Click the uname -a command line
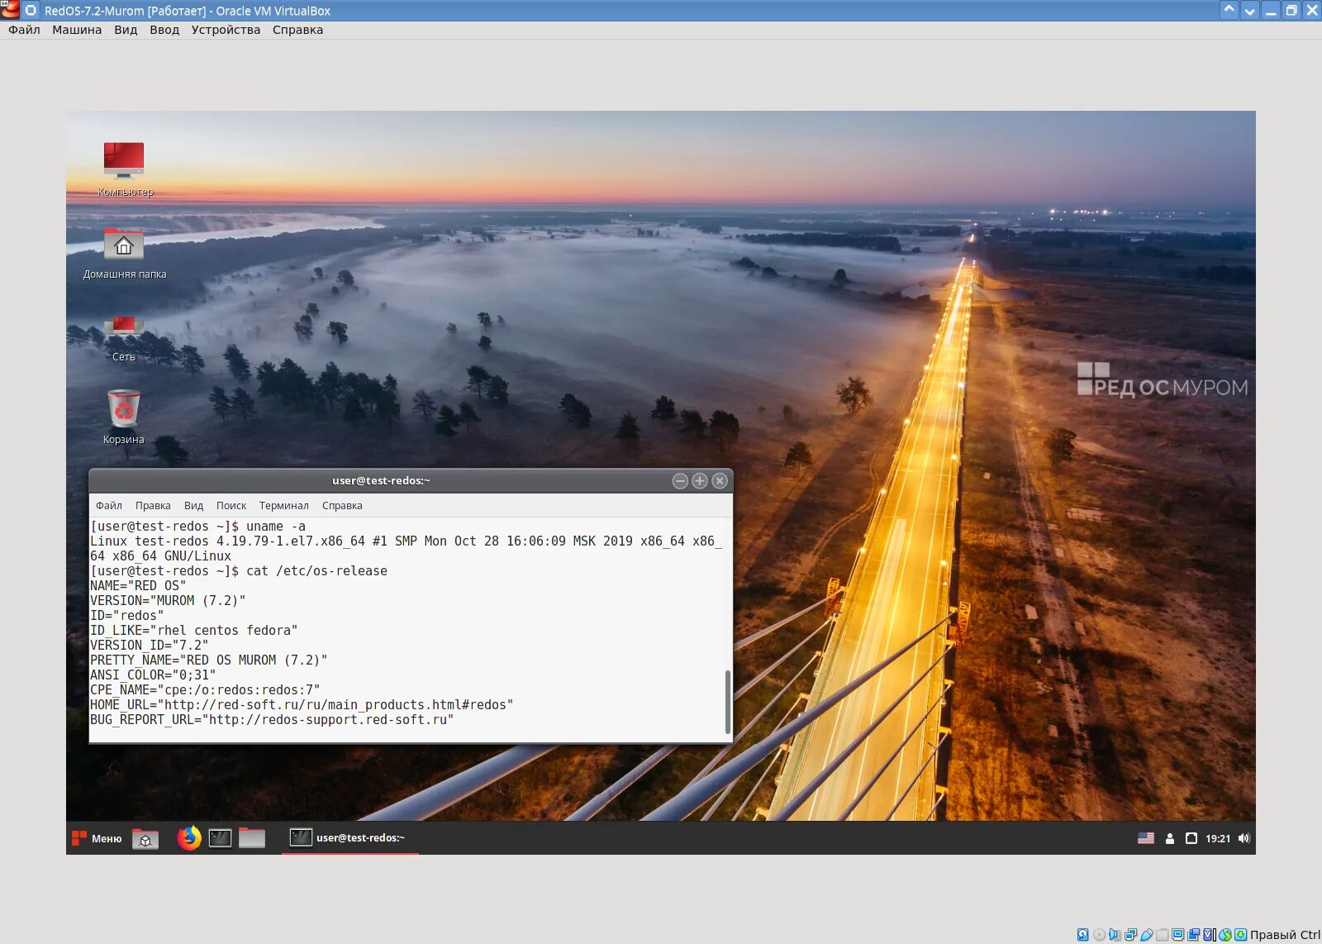The image size is (1322, 944). [198, 527]
